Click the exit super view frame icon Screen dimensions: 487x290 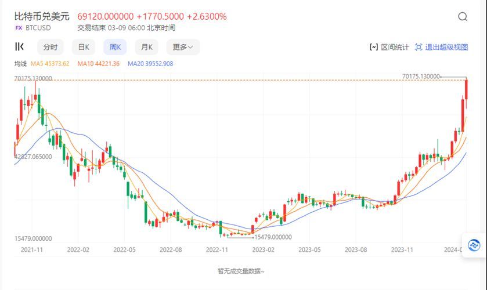tap(419, 47)
